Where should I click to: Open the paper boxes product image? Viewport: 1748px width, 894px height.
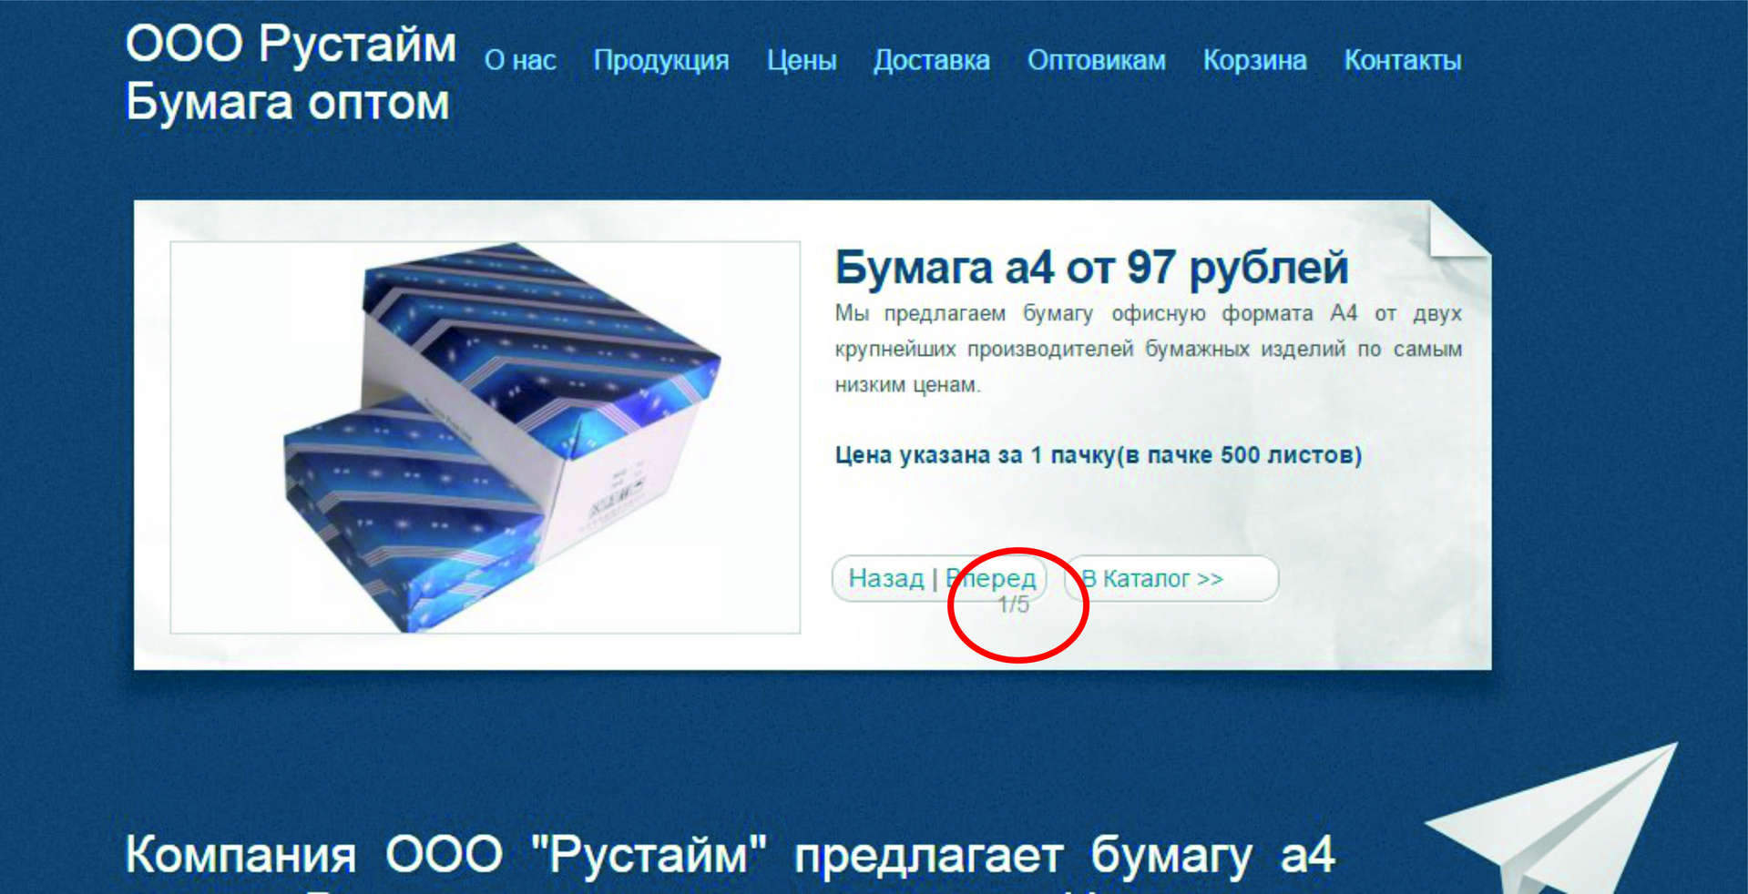486,437
